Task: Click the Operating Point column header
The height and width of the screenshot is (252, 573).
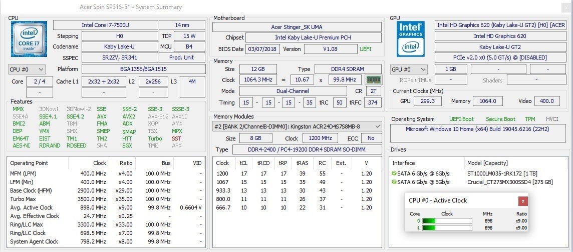Action: (x=38, y=163)
